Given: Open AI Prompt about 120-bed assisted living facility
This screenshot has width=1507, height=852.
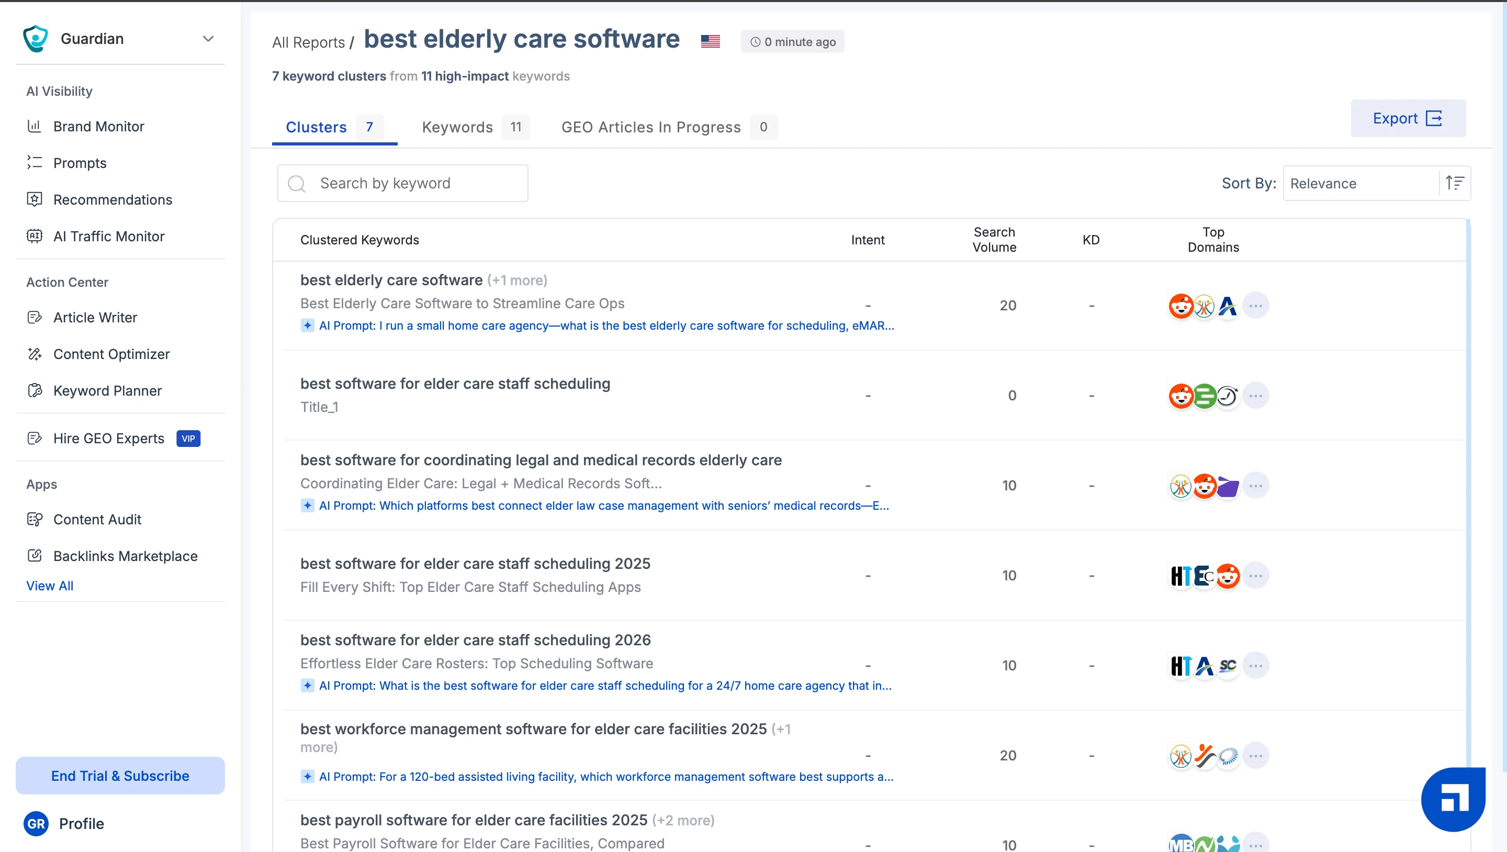Looking at the screenshot, I should (606, 777).
